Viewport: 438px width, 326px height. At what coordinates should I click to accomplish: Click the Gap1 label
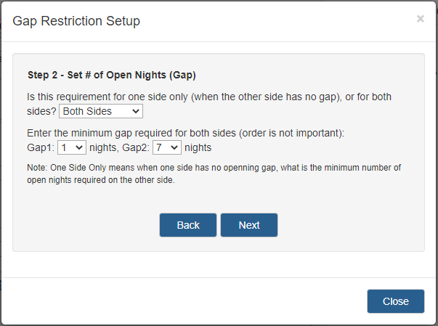point(41,147)
